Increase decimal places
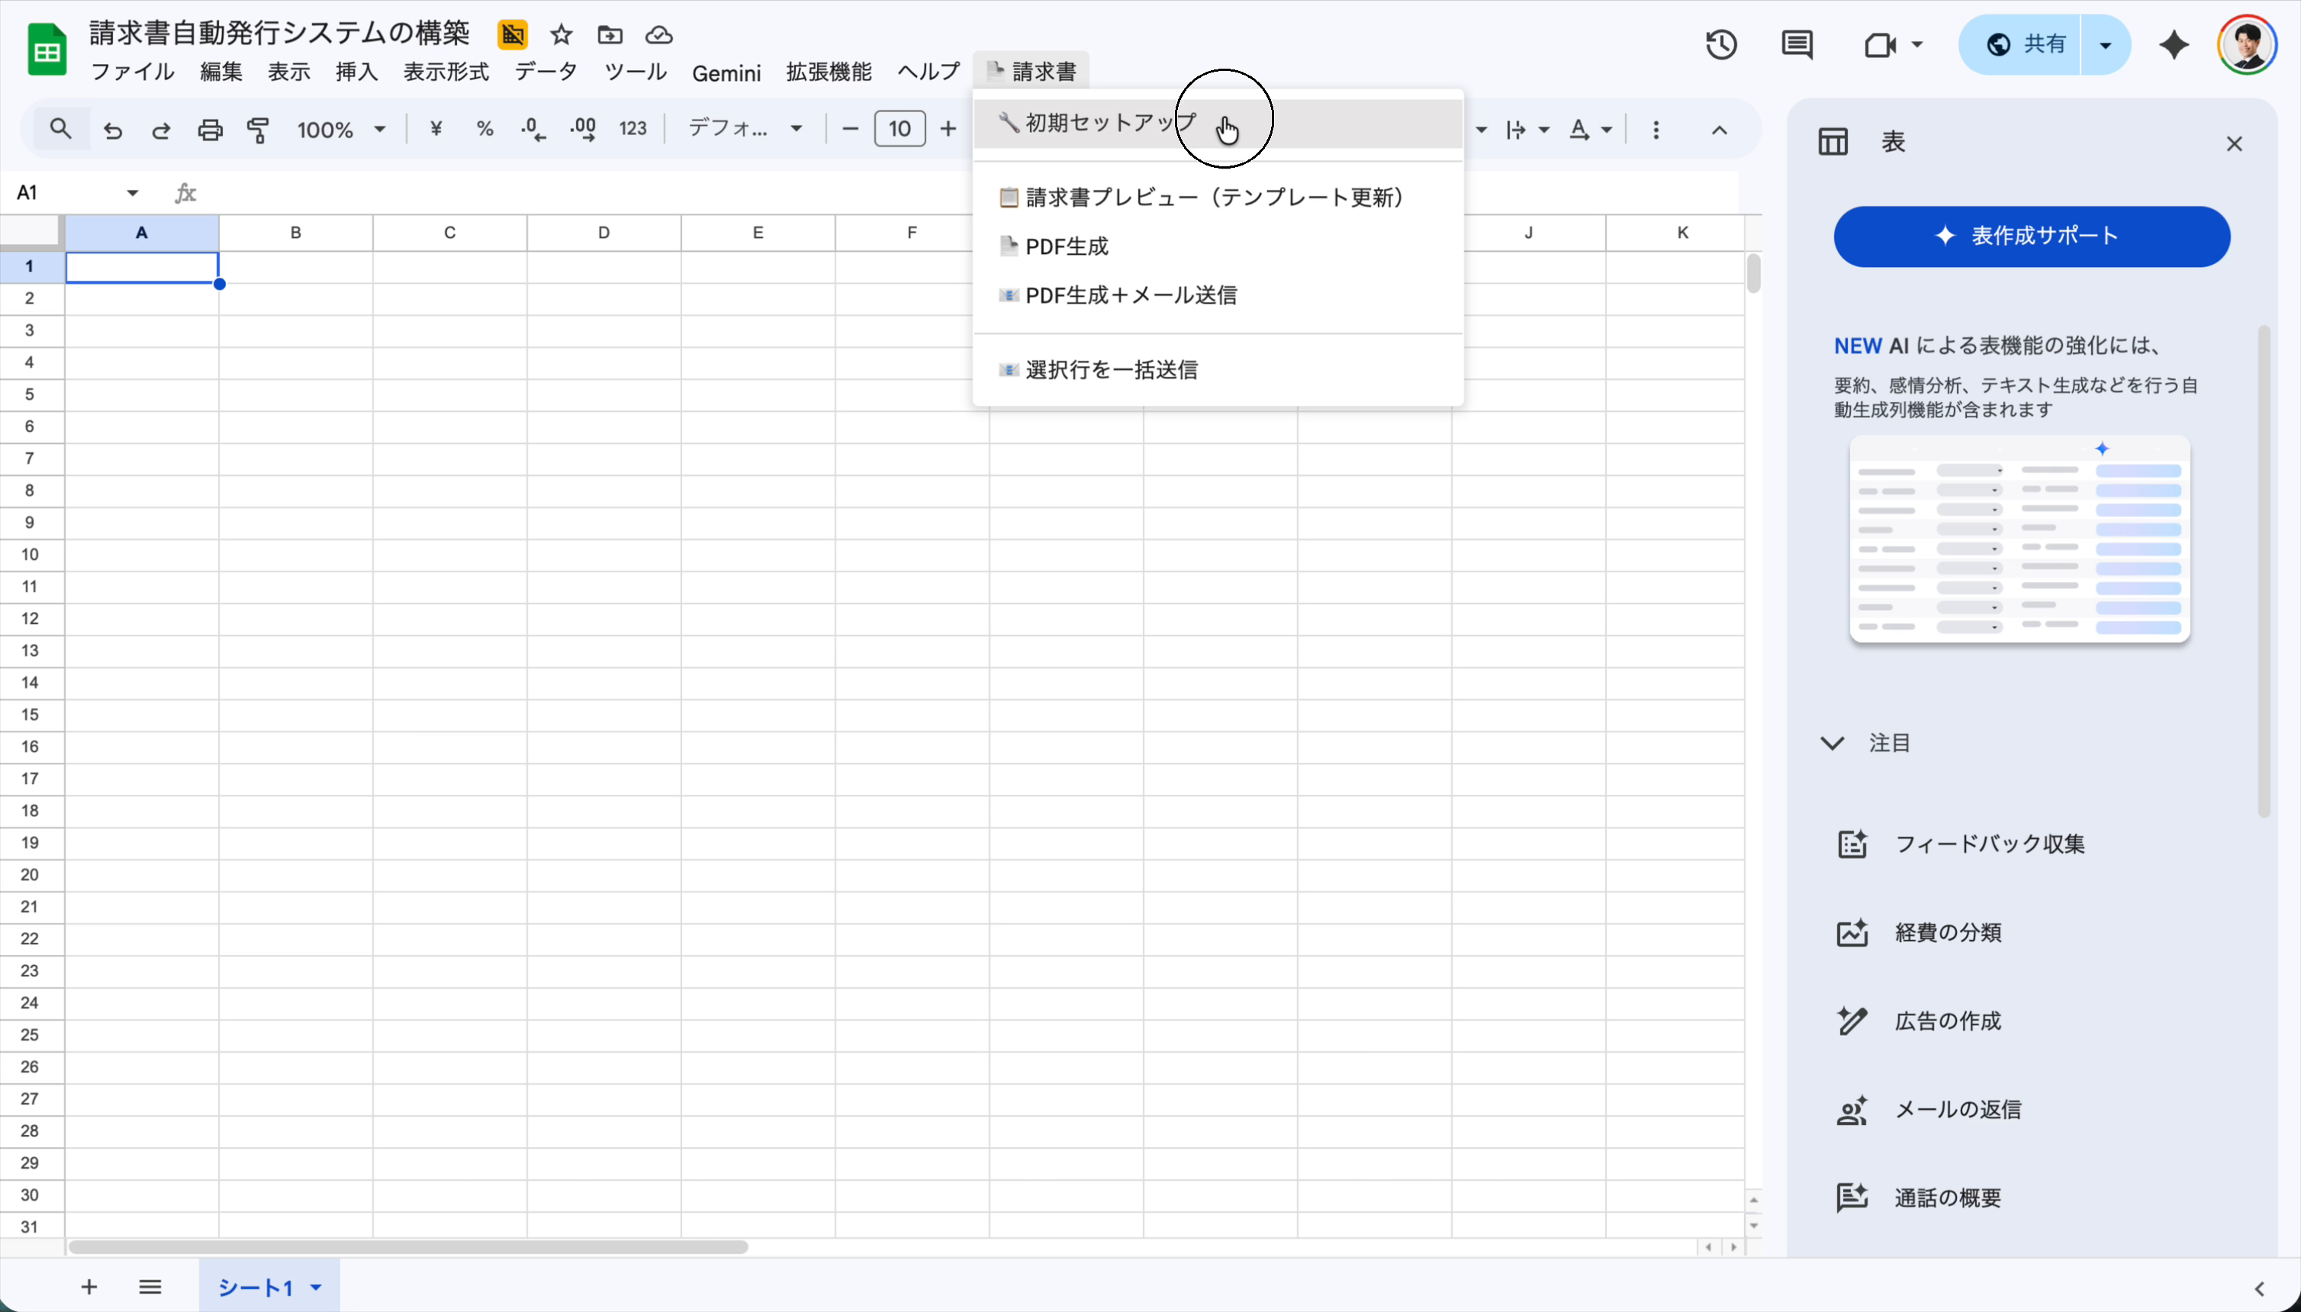The width and height of the screenshot is (2301, 1312). (x=582, y=129)
